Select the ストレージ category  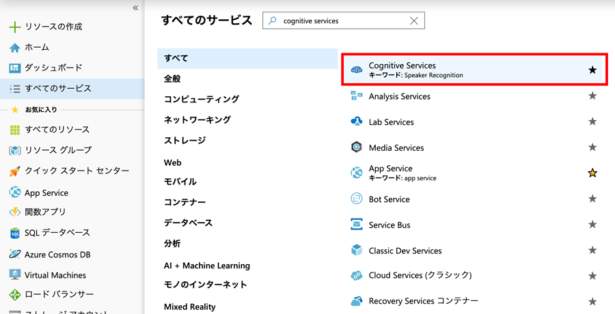pos(184,141)
